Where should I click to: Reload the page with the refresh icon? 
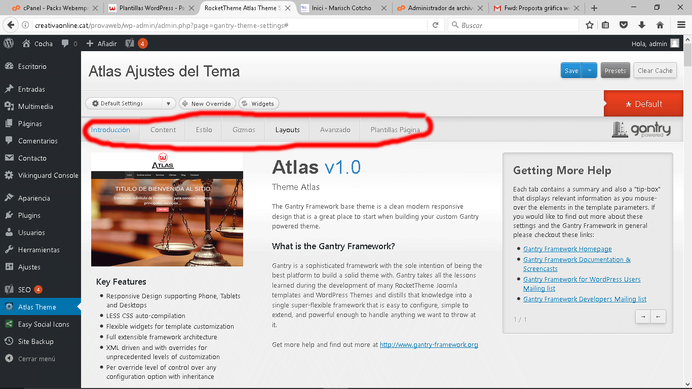(435, 25)
